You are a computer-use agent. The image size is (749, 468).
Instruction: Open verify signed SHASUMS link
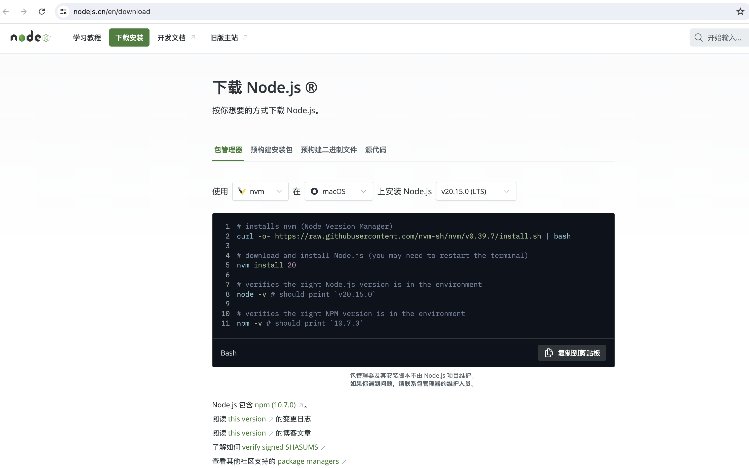280,447
